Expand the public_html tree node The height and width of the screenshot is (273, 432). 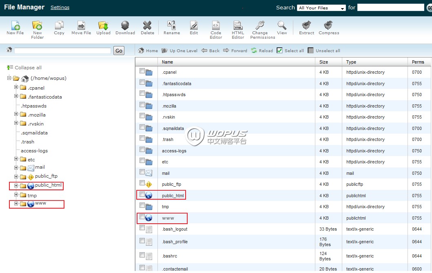16,186
